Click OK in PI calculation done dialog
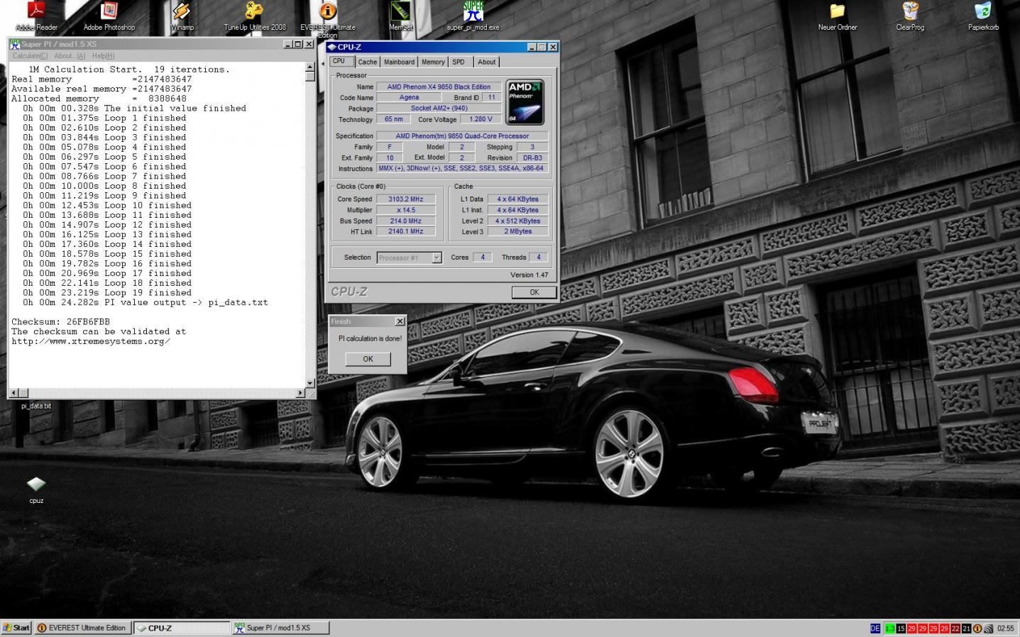1020x637 pixels. click(x=368, y=359)
